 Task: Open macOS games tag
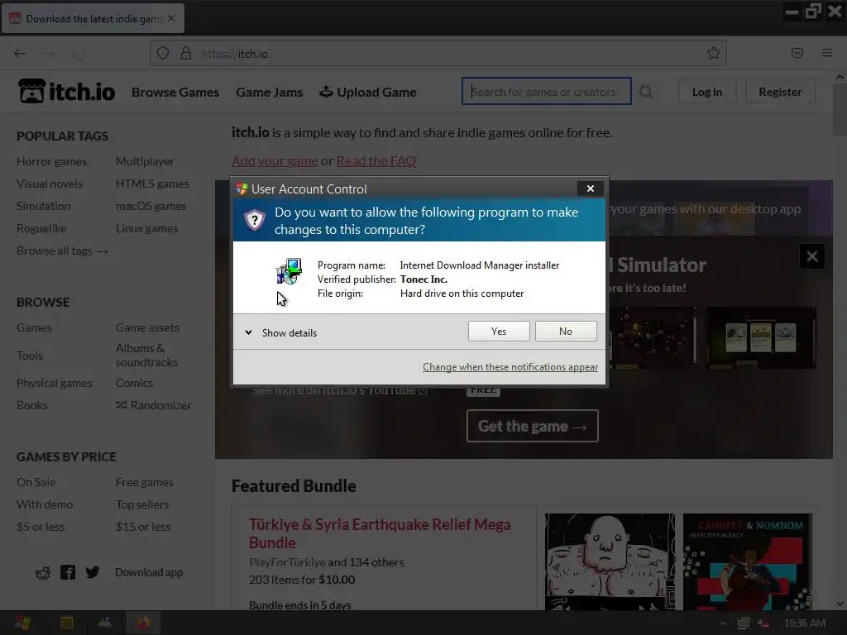pos(151,206)
